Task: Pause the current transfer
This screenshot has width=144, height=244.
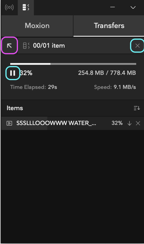Action: [x=13, y=73]
